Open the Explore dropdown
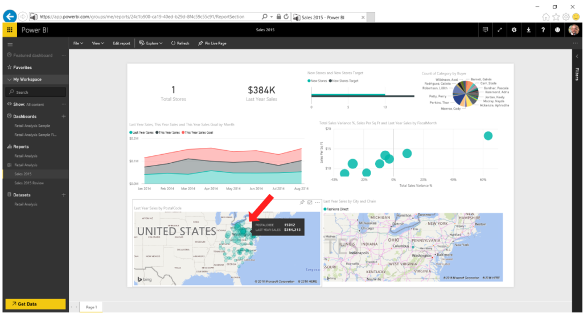Screen dimensions: 583x314 [x=151, y=43]
